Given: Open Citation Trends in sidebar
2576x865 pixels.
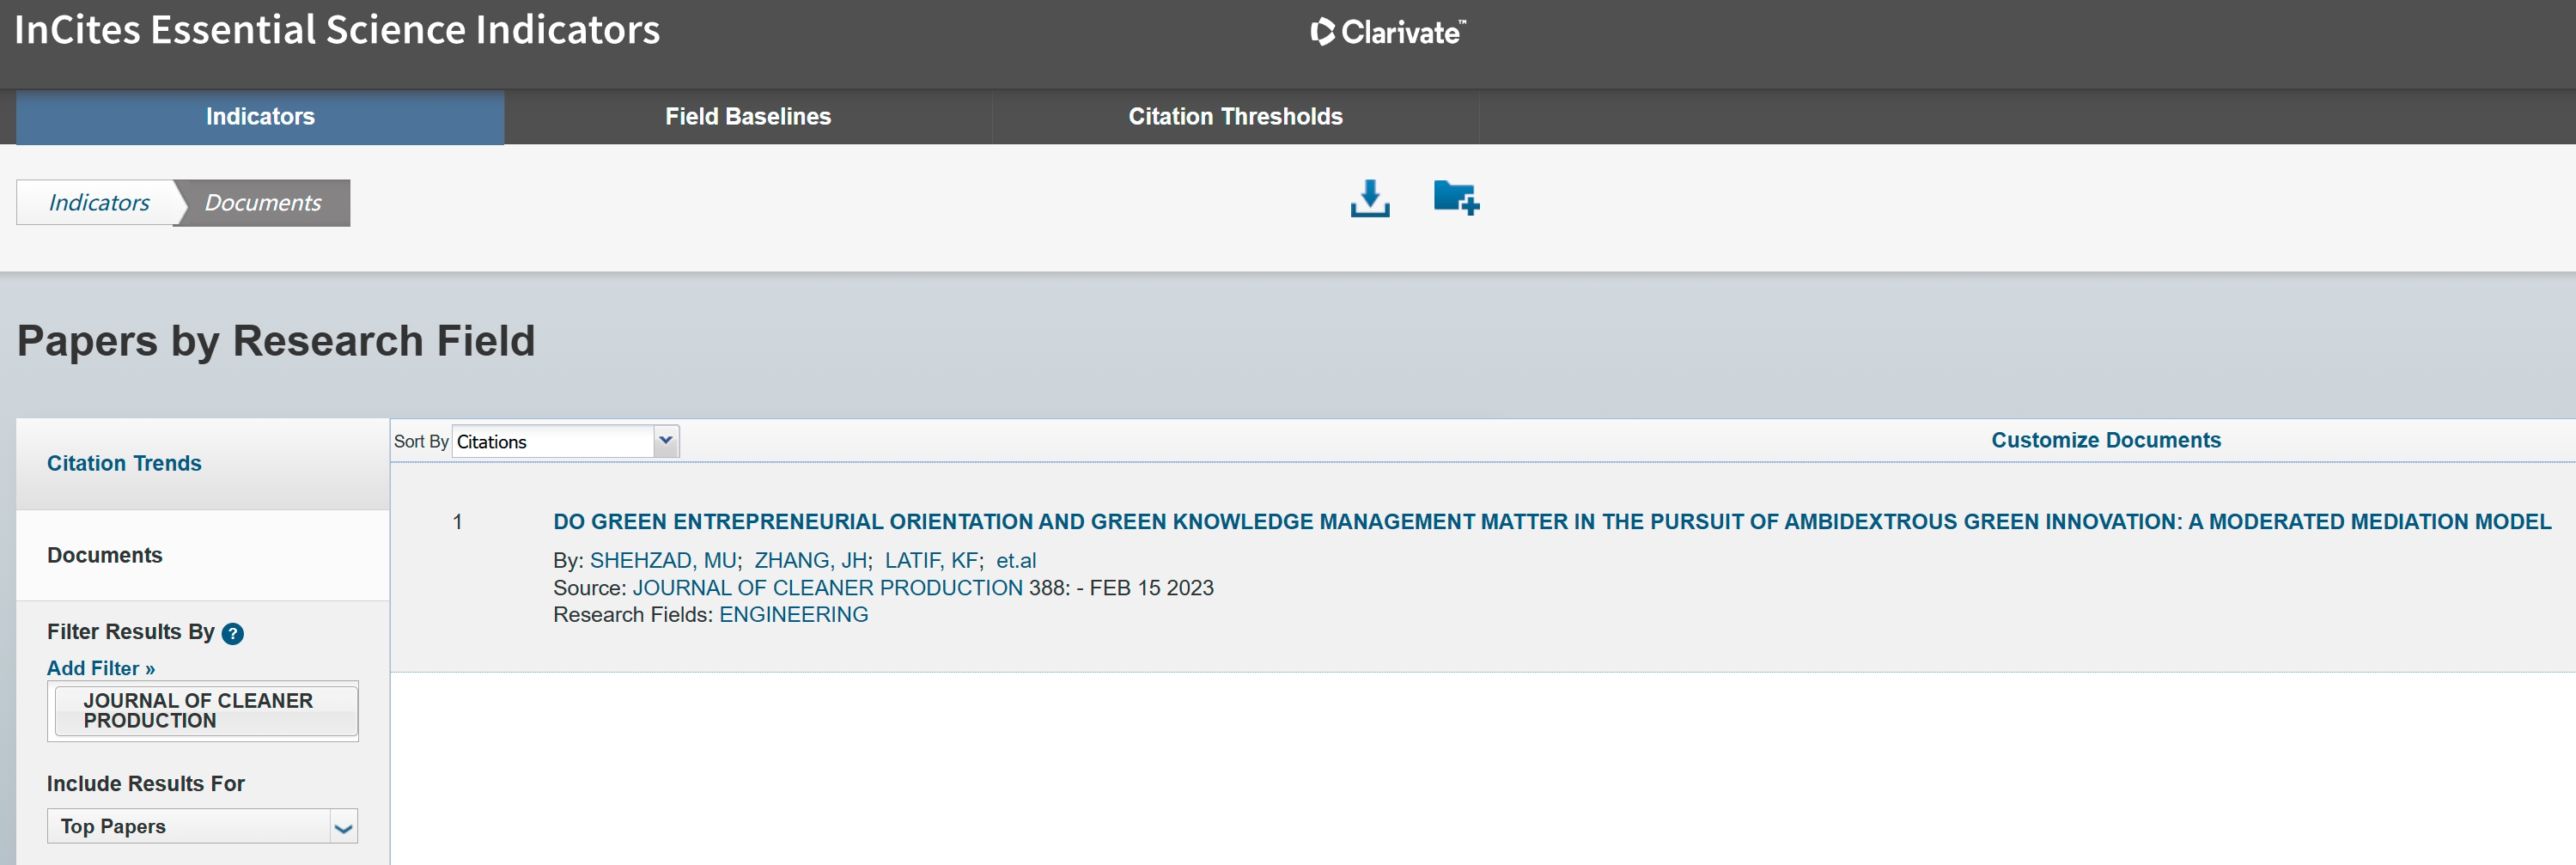Looking at the screenshot, I should [x=124, y=463].
